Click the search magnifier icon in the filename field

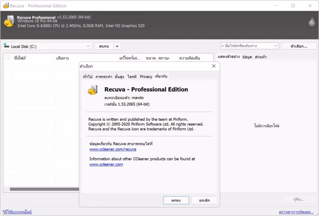[x=223, y=46]
